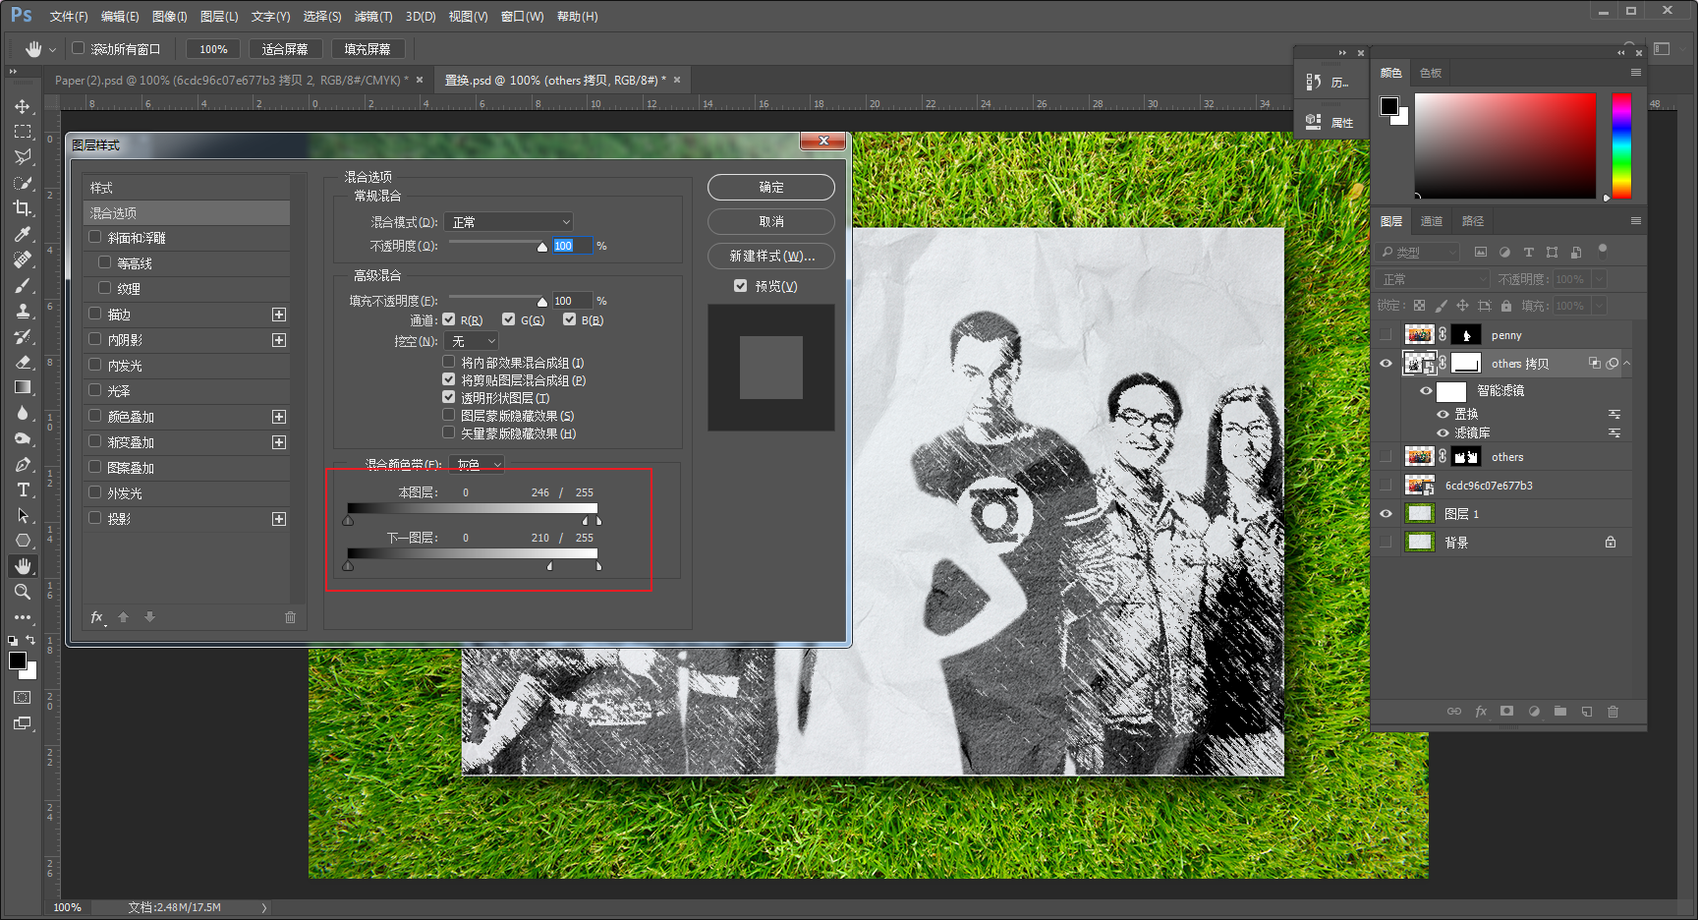The image size is (1698, 920).
Task: Open the 滤镜(T) menu
Action: click(x=373, y=17)
